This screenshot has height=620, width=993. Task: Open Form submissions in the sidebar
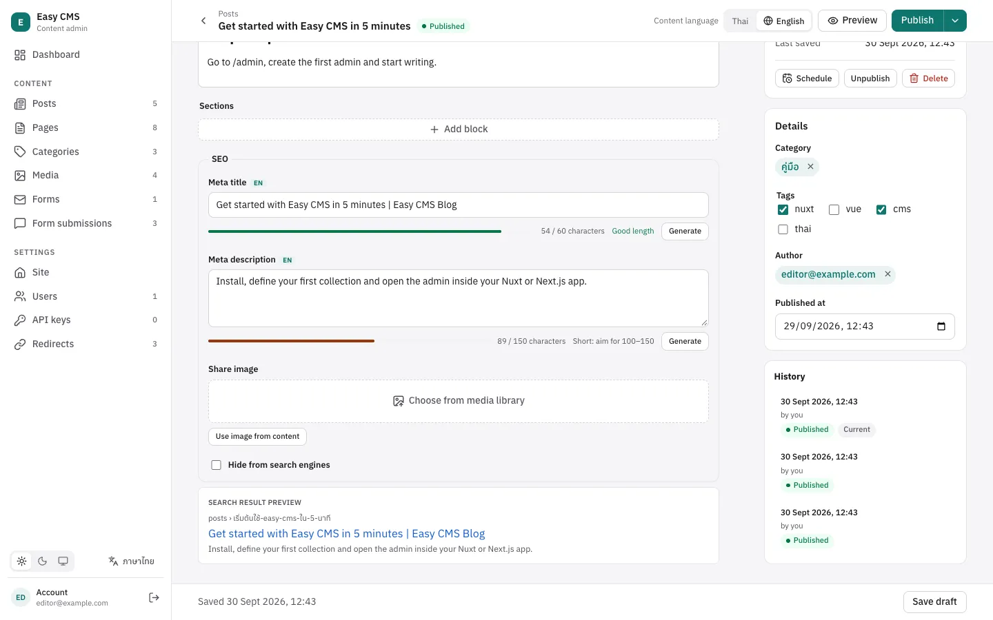86,223
